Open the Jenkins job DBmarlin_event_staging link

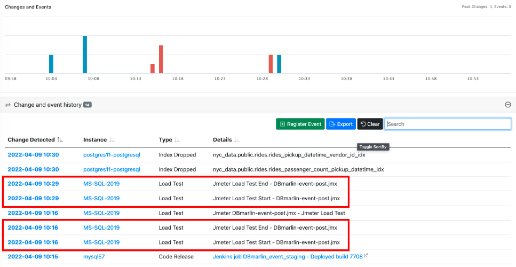click(x=287, y=257)
